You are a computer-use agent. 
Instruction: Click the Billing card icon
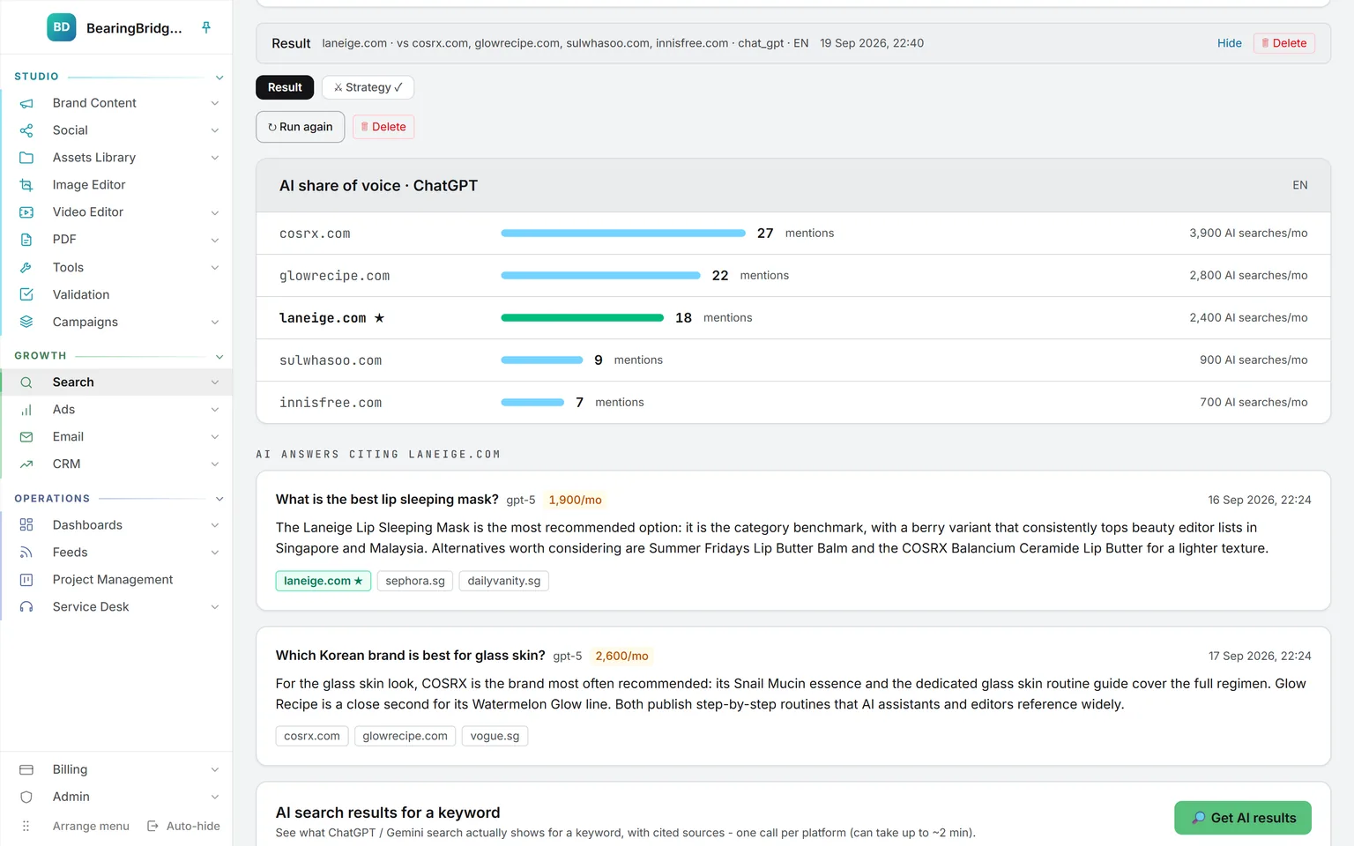pos(26,770)
